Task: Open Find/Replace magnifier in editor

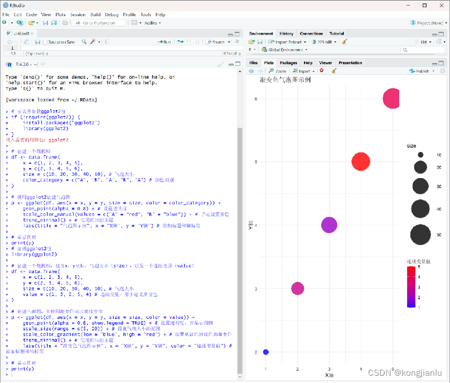Action: pos(84,42)
